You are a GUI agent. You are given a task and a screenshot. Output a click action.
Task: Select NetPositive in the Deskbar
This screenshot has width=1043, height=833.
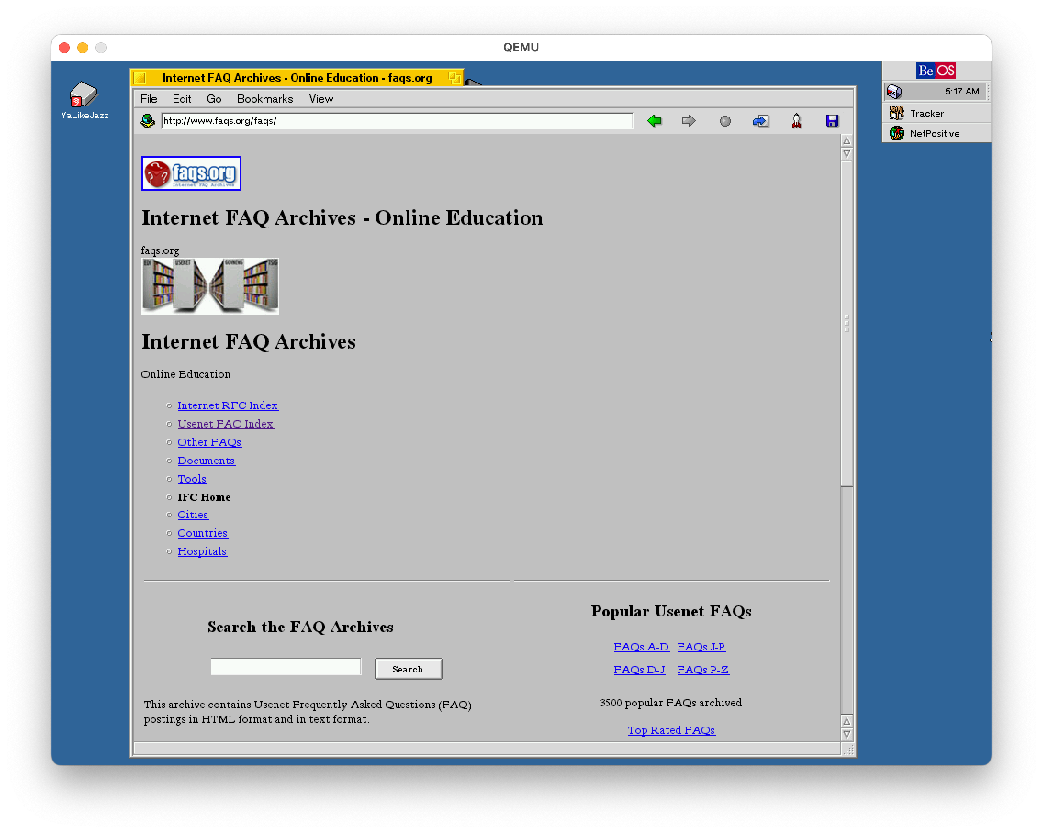934,133
